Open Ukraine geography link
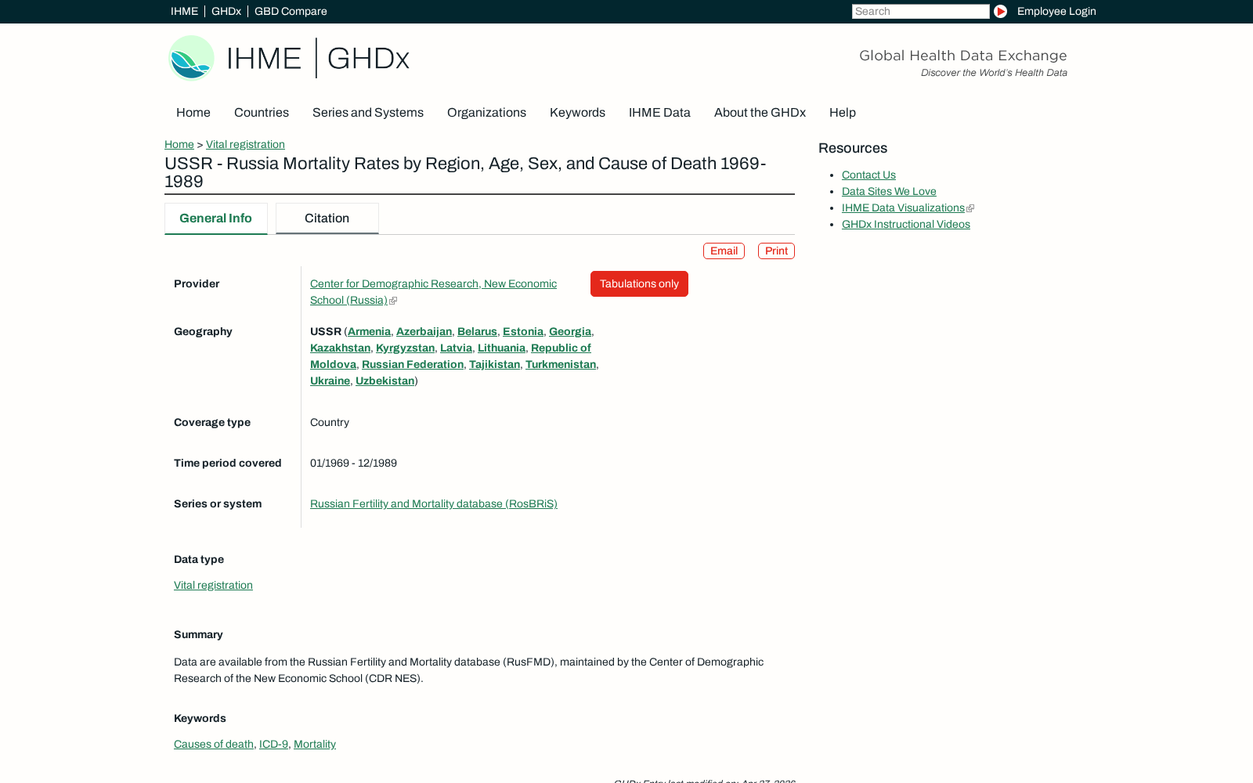The width and height of the screenshot is (1253, 783). pos(330,381)
